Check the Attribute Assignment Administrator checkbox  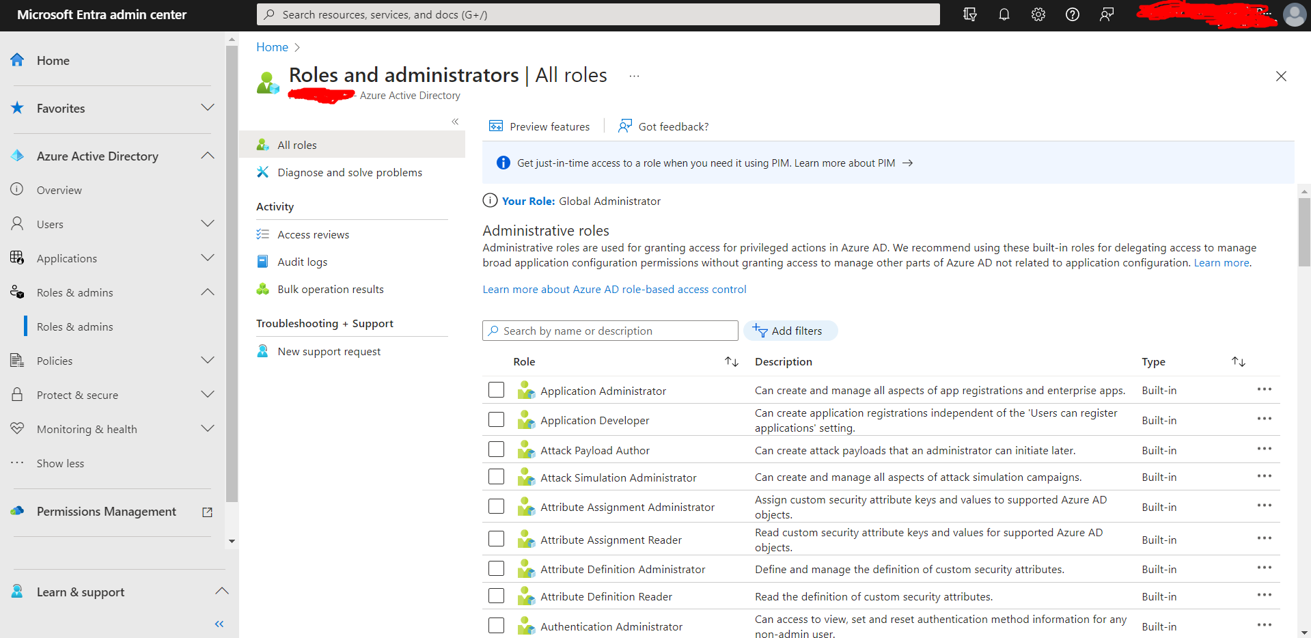497,506
